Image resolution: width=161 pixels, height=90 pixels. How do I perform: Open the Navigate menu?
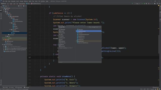click(x=13, y=1)
